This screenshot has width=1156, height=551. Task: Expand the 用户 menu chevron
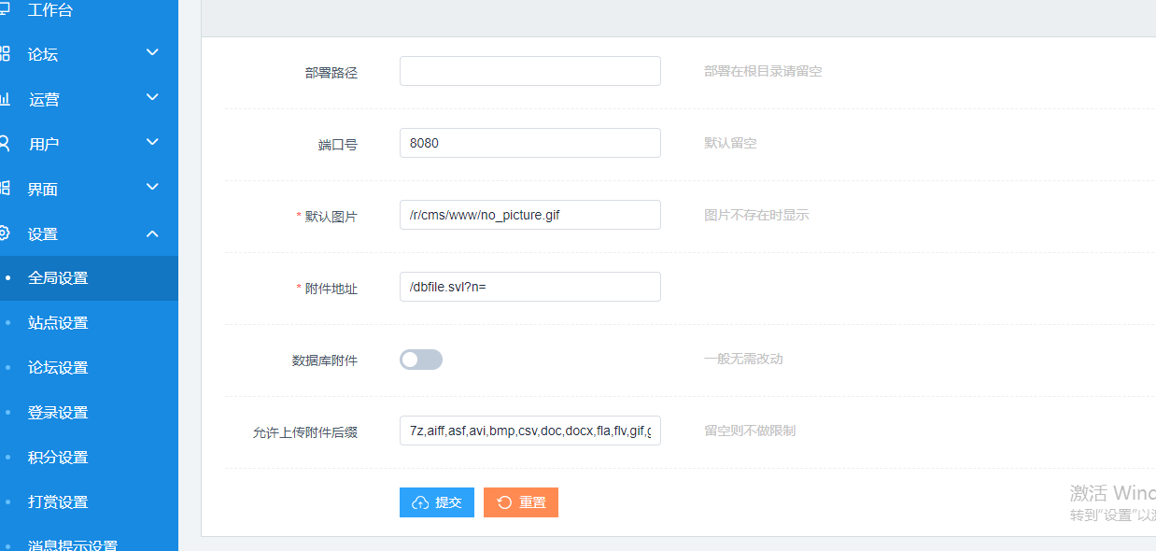(x=153, y=143)
